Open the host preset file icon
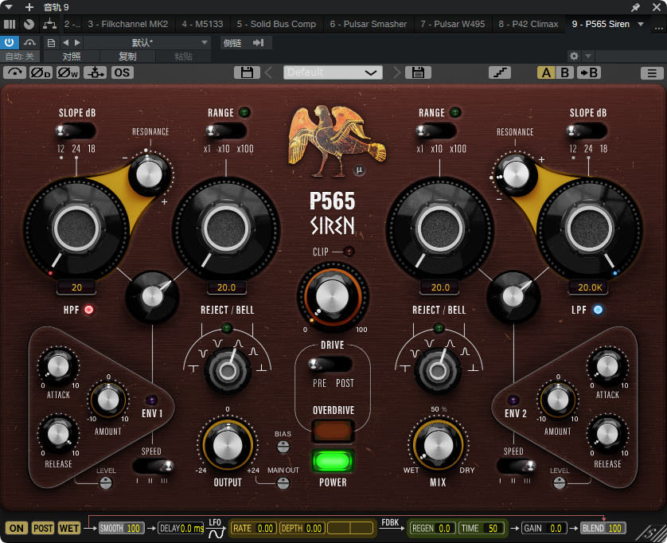 click(x=51, y=42)
